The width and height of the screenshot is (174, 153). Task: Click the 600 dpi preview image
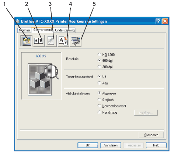click(x=41, y=76)
